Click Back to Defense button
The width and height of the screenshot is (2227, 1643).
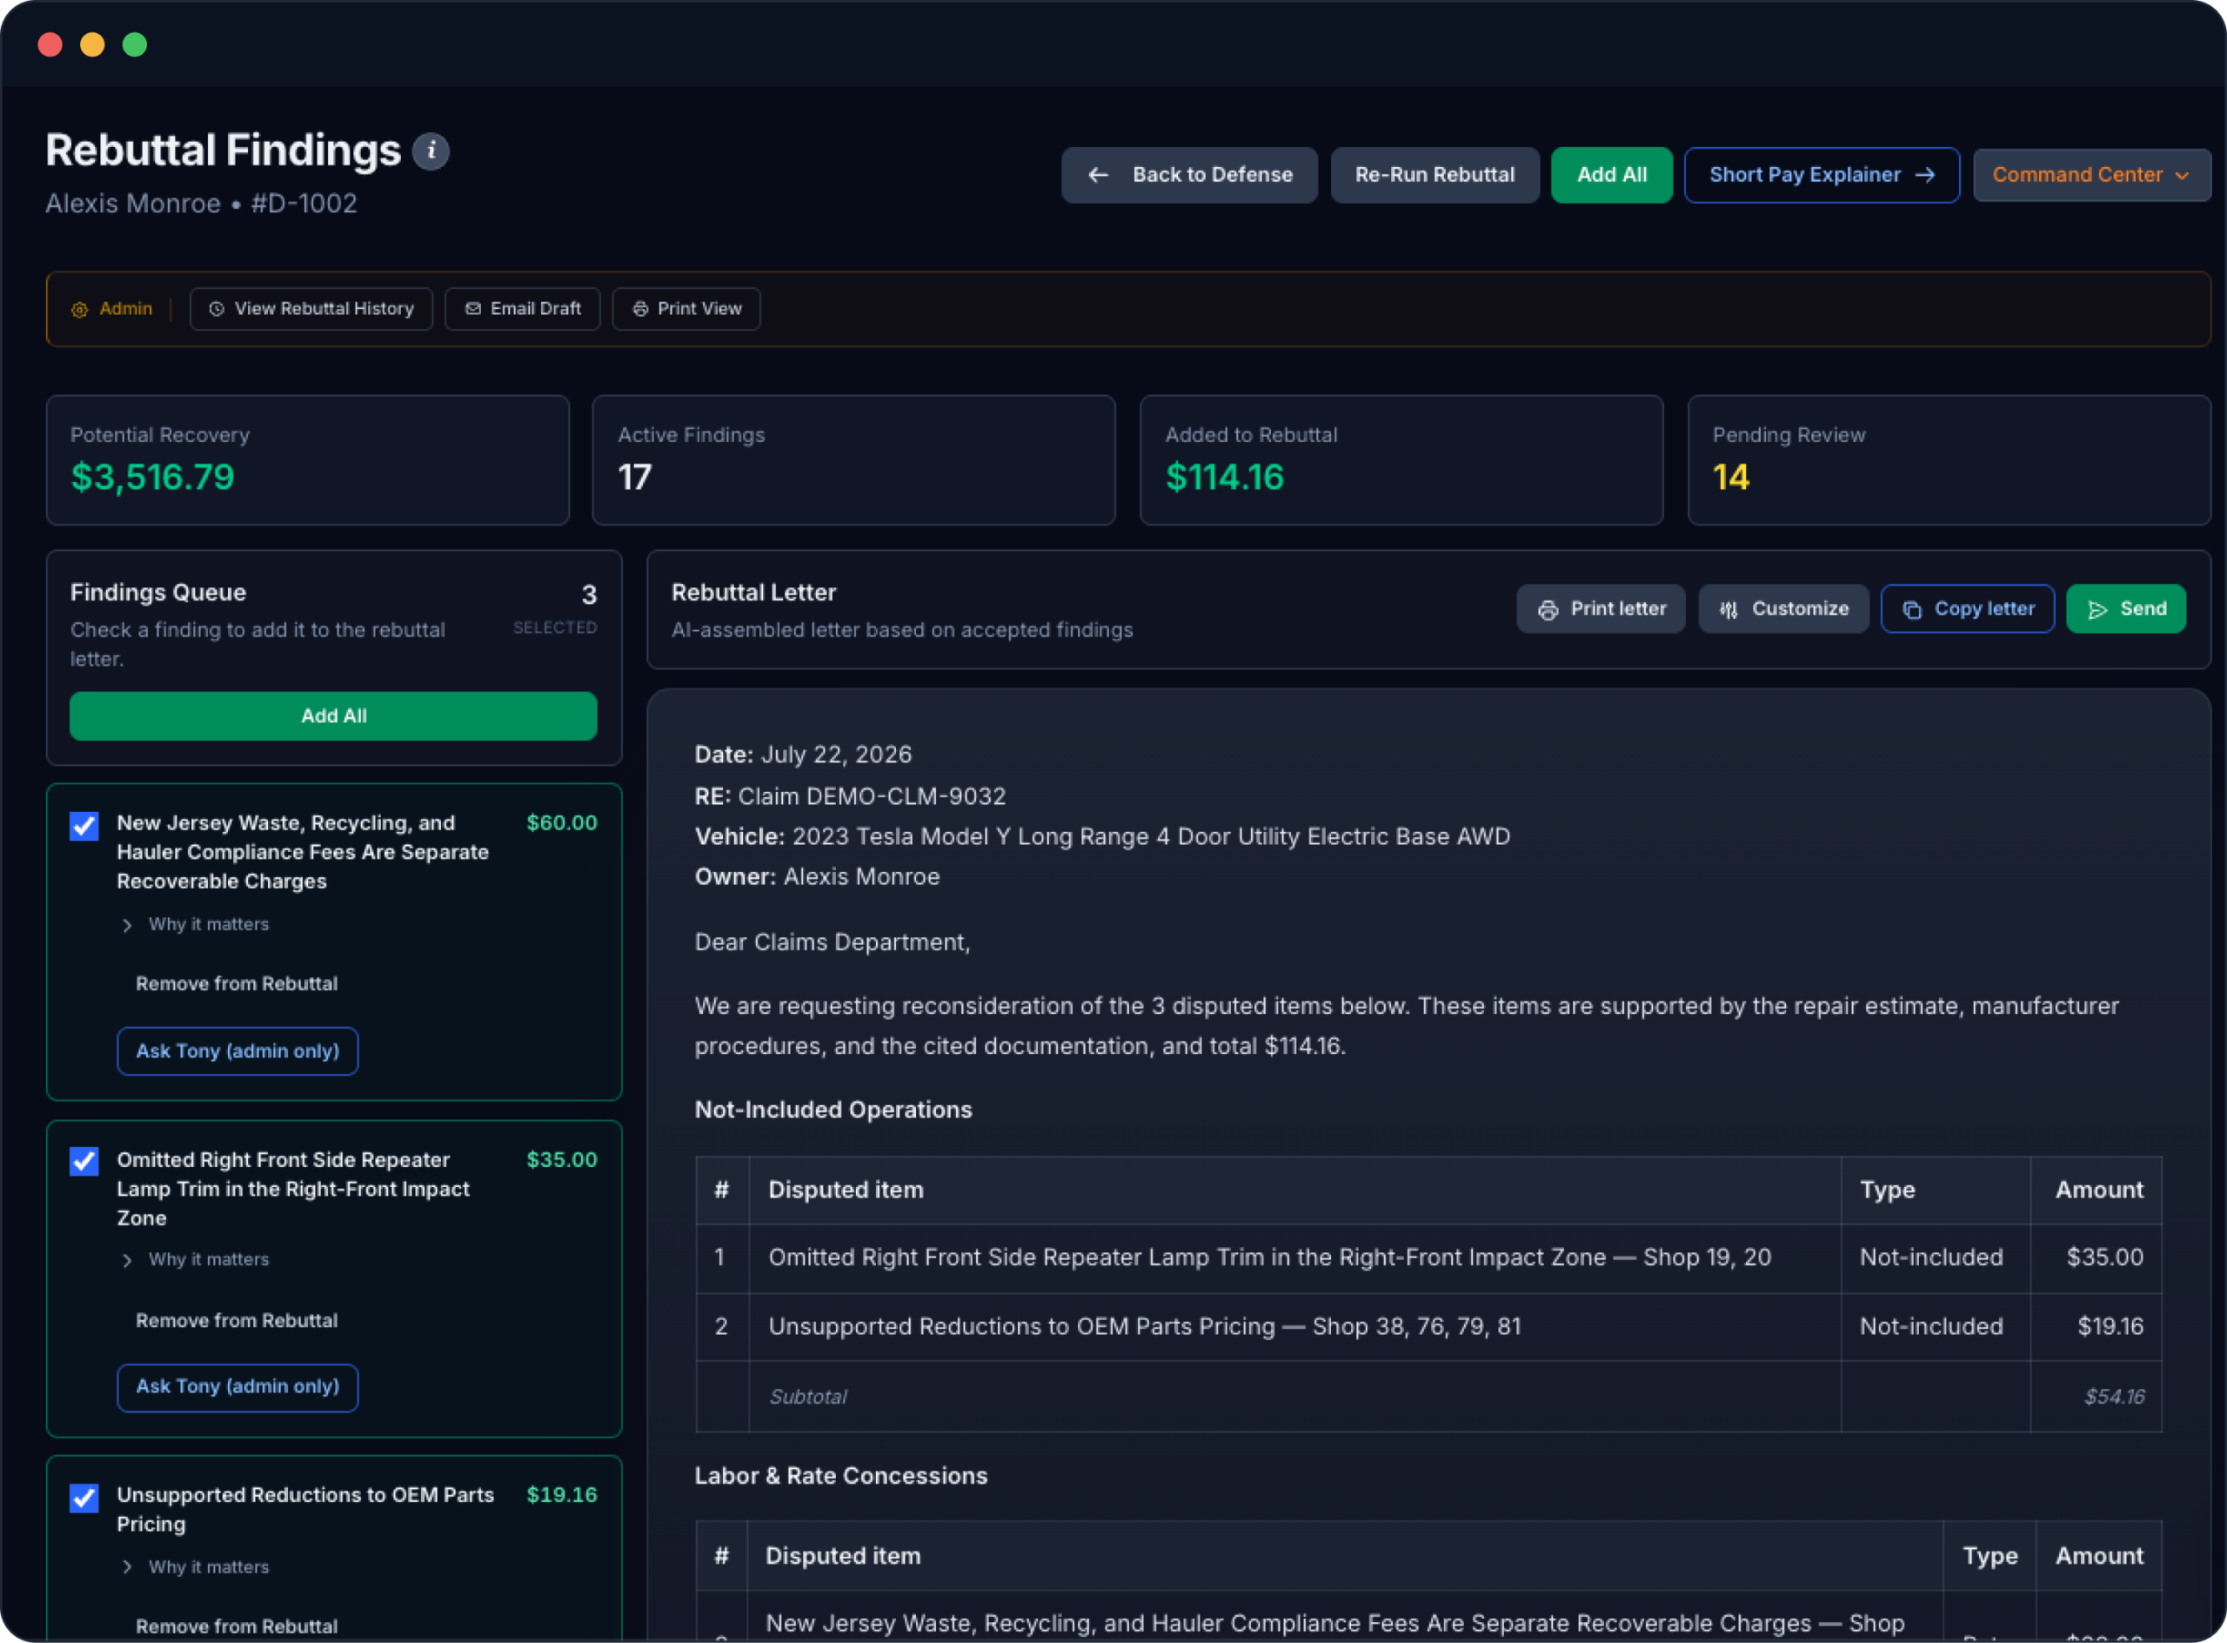coord(1189,175)
